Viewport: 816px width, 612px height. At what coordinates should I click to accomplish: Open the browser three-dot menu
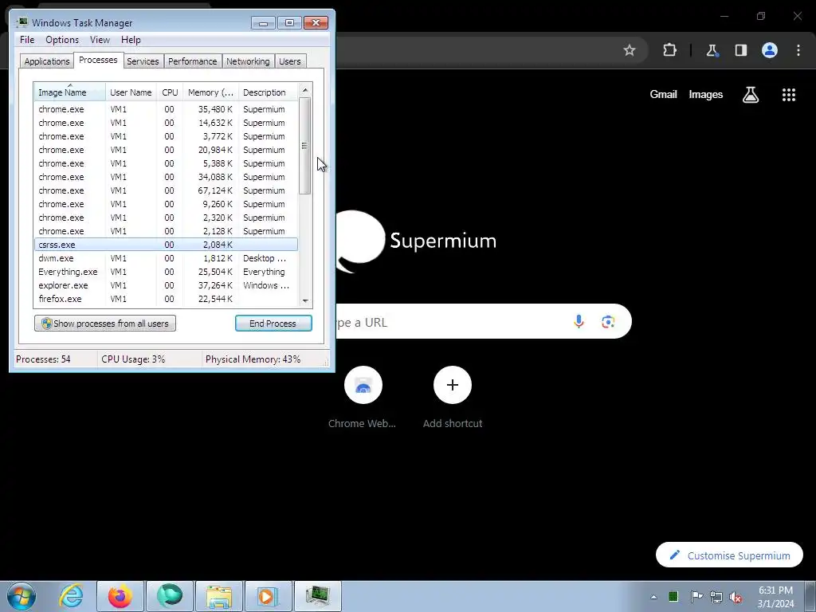tap(798, 50)
